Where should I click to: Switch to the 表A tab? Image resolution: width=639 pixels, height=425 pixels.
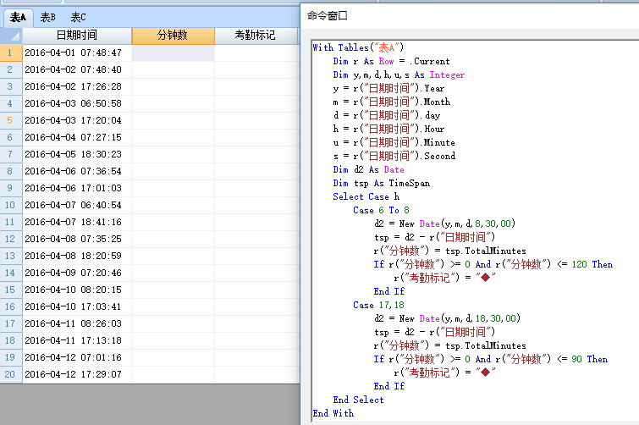click(19, 17)
